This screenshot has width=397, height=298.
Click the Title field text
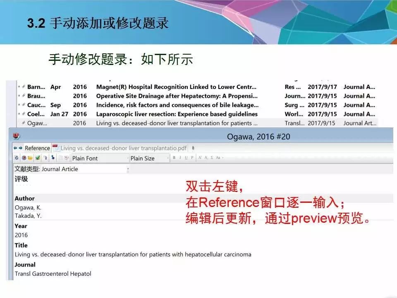[x=133, y=255]
